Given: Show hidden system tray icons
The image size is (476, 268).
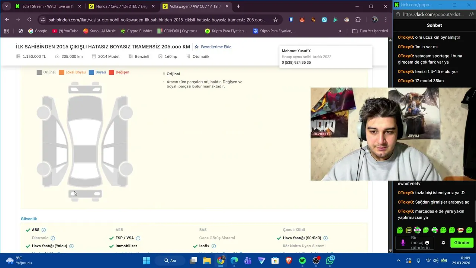Looking at the screenshot, I should click(399, 261).
